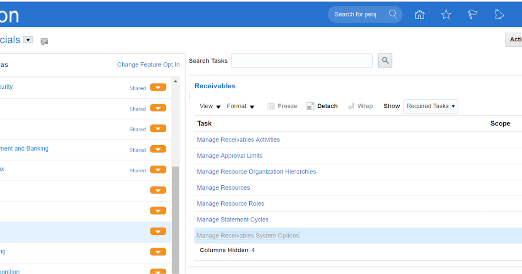Image resolution: width=522 pixels, height=274 pixels.
Task: Open the Watchlist flag icon
Action: click(x=472, y=14)
